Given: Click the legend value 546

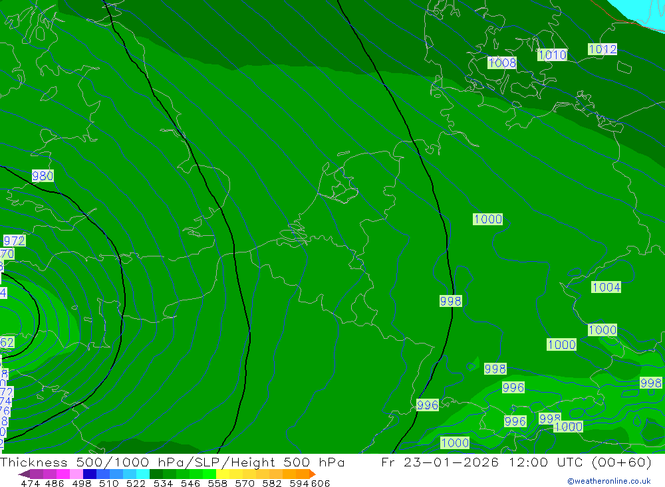Looking at the screenshot, I should 190,483.
